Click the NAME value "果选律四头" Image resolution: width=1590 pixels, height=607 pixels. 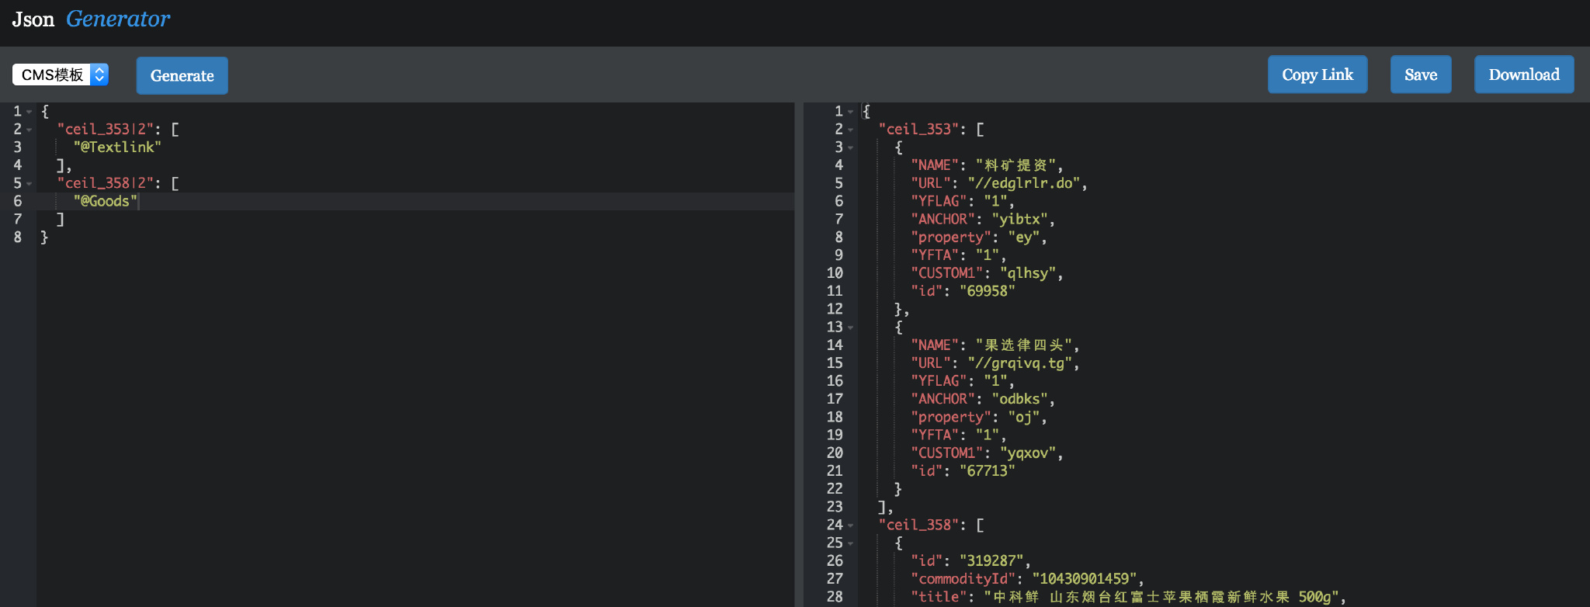point(1024,345)
